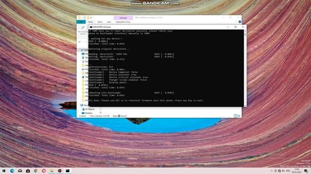Click 'All done. Please use OST LA' line
Screen dimensions: 311x174
pos(146,101)
